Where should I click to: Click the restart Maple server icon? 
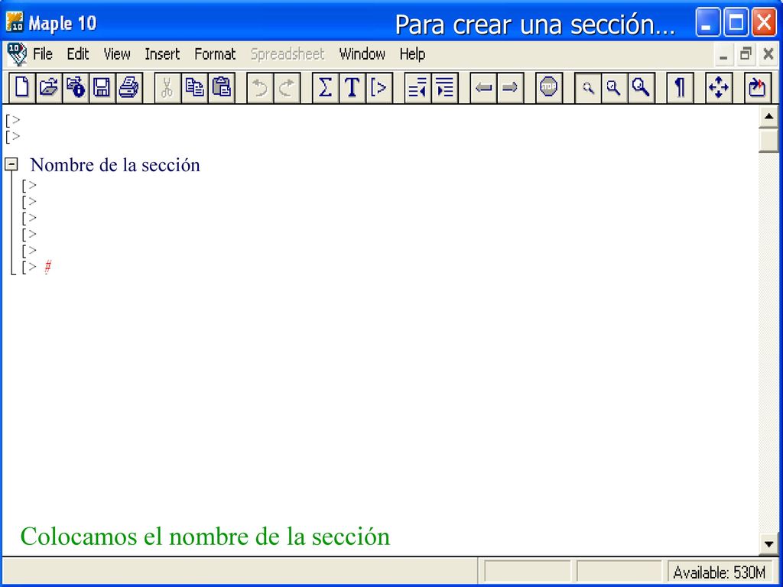click(x=758, y=88)
